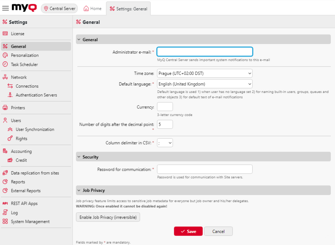Open the Time zone dropdown
Screen dimensions: 335x245
click(x=204, y=73)
